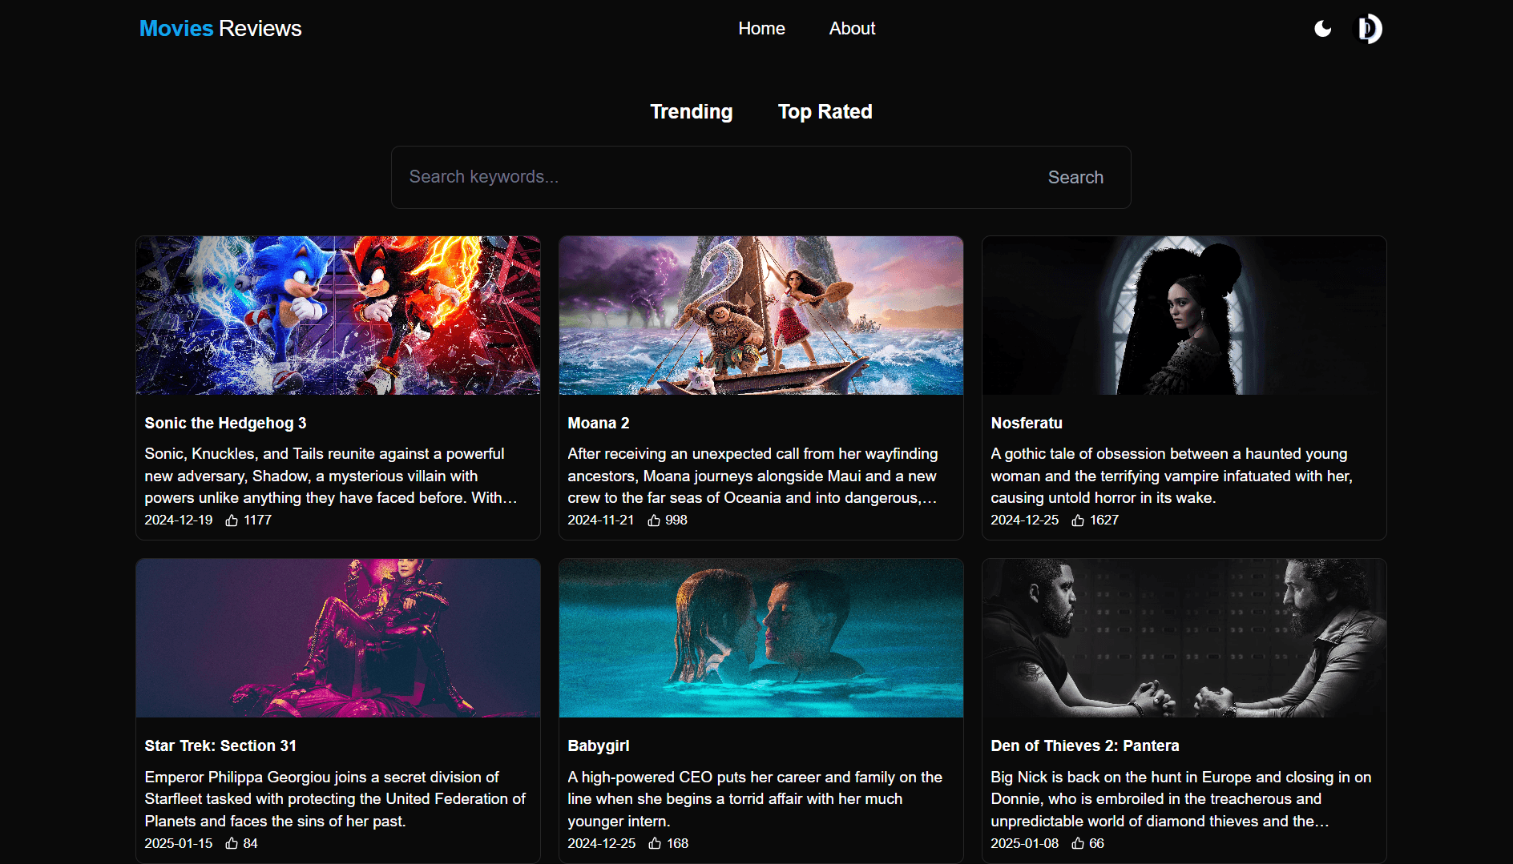Open the user profile avatar in the header
This screenshot has width=1513, height=864.
tap(1369, 29)
